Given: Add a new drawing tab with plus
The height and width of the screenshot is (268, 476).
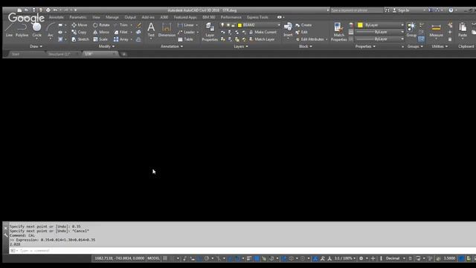Looking at the screenshot, I should click(124, 54).
